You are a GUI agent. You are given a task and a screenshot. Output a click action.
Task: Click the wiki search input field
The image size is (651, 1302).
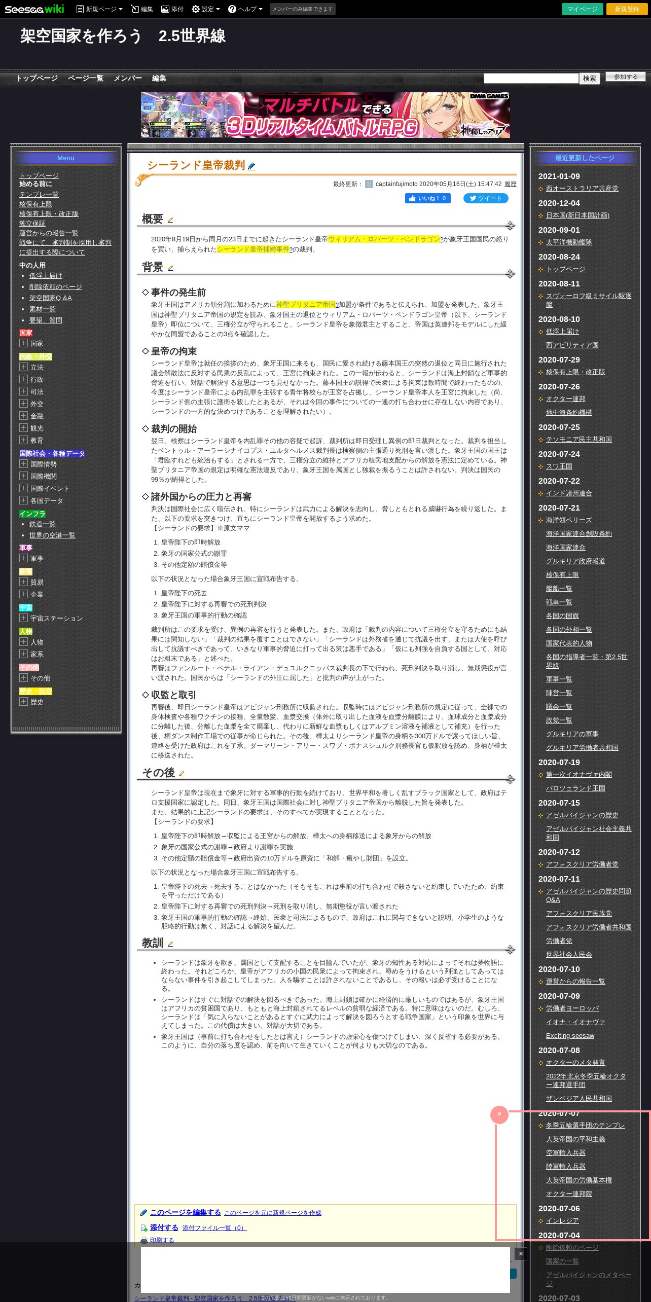[531, 78]
